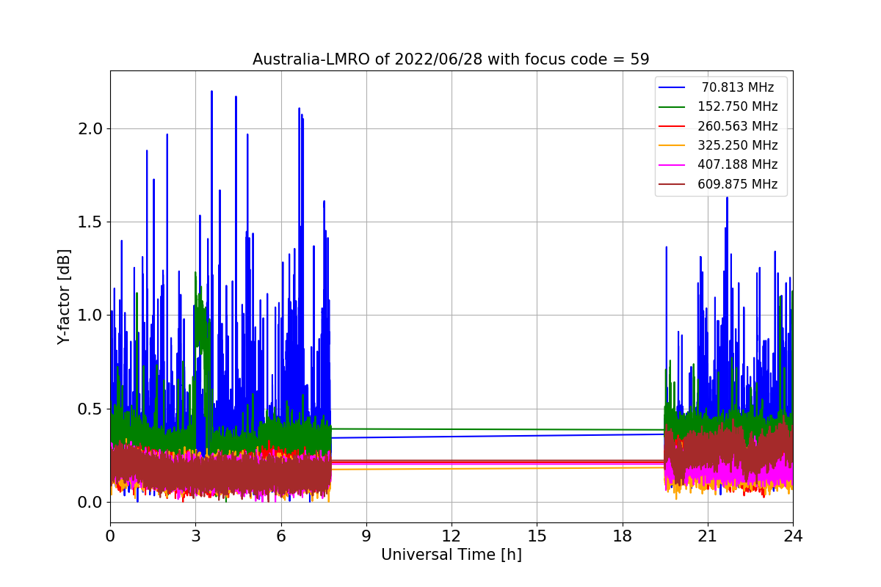Click the 260.563 MHz legend label
This screenshot has width=881, height=587.
(x=737, y=126)
